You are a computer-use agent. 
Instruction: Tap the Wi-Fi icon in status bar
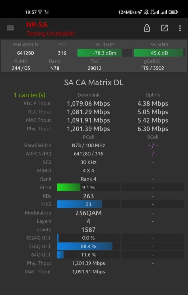click(40, 12)
